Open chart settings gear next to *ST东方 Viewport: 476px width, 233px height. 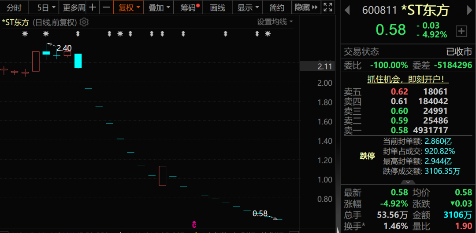pos(84,22)
